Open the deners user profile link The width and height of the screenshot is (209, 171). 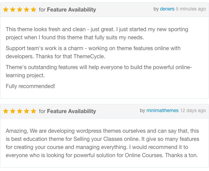click(167, 9)
